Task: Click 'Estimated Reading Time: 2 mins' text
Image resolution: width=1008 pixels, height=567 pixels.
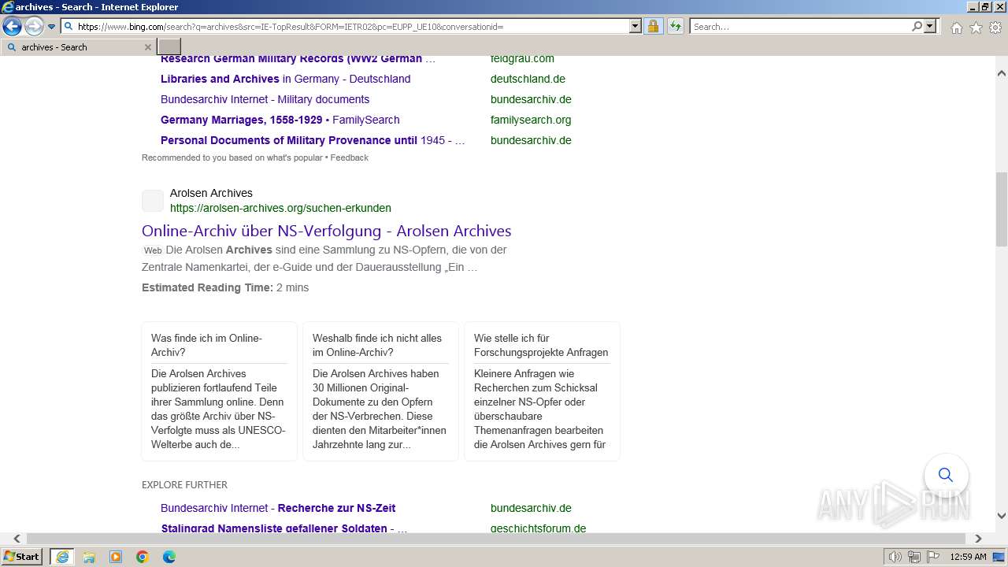Action: click(225, 287)
